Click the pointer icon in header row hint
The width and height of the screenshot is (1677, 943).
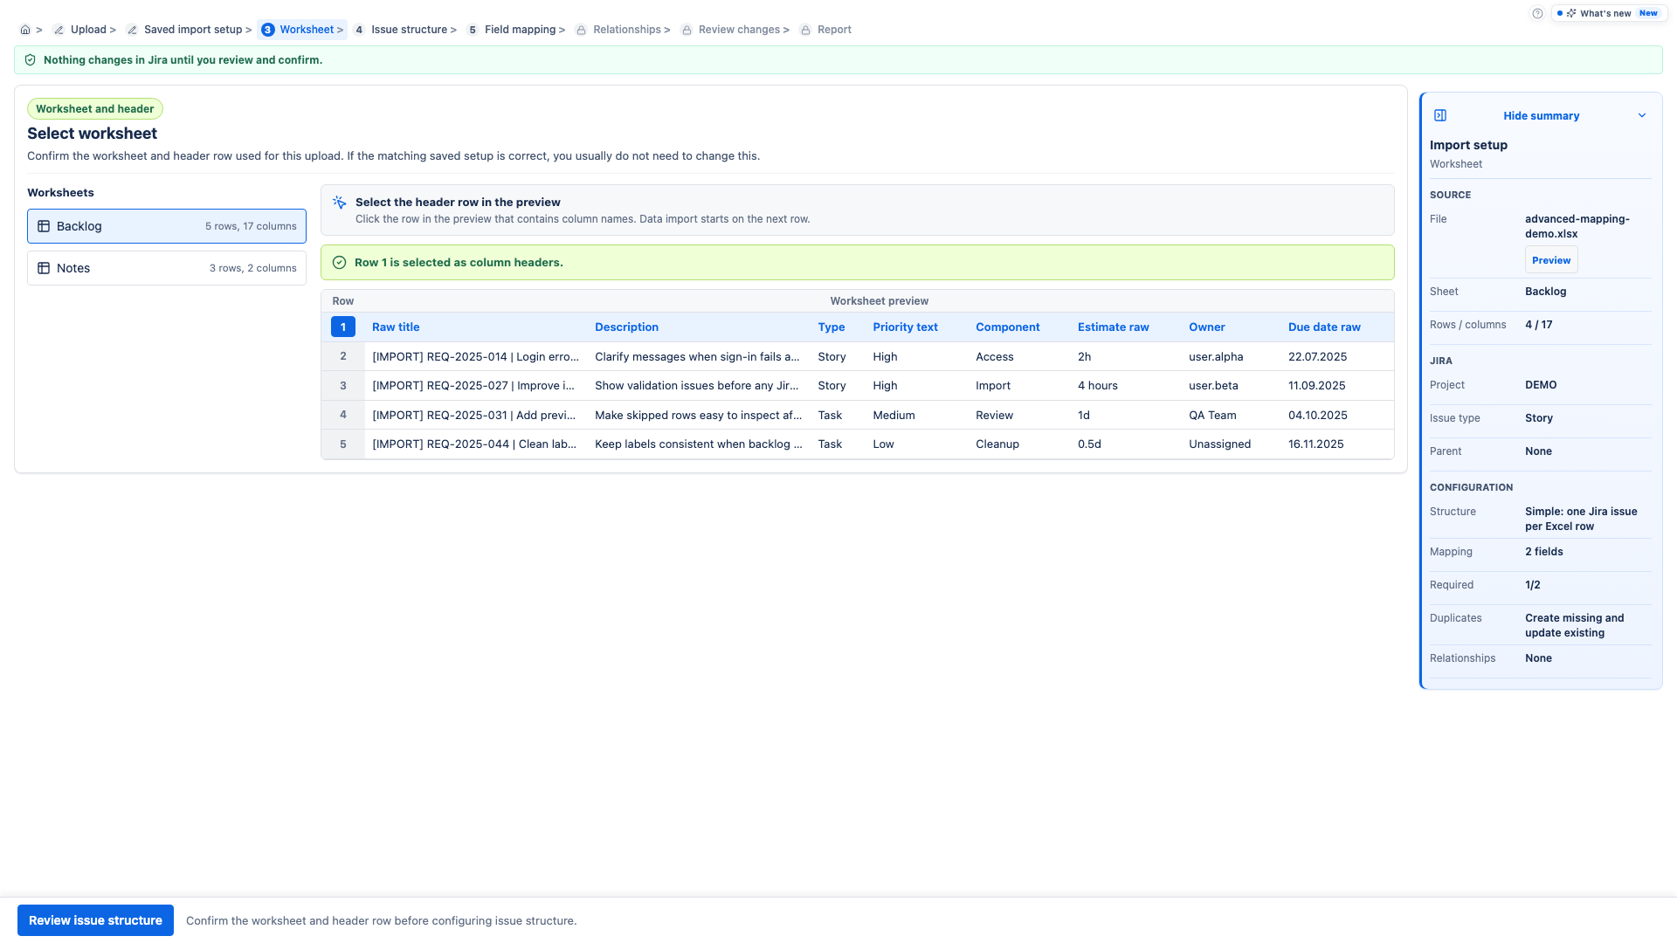click(340, 202)
